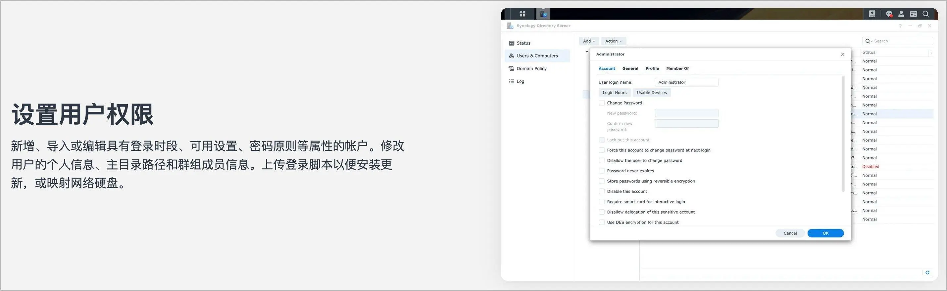
Task: Open the upload queue icon in the top bar
Action: 872,14
